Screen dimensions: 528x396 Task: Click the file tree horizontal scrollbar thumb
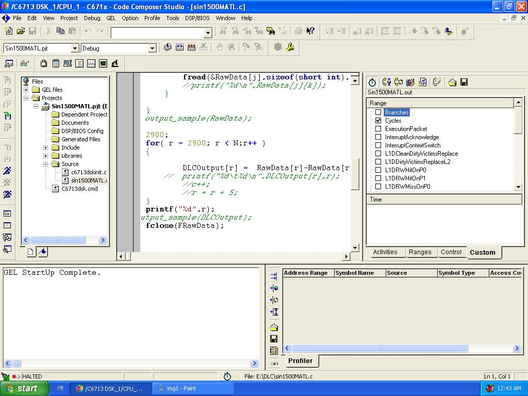pos(58,240)
